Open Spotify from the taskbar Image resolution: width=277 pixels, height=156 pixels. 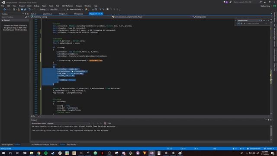(46, 153)
